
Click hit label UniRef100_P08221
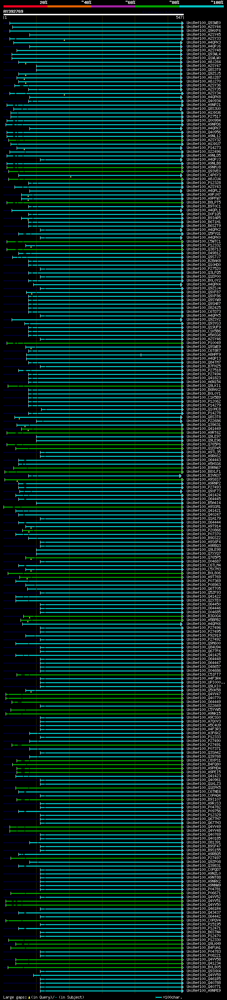tap(203, 956)
